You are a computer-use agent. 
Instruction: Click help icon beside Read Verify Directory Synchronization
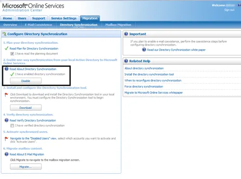coord(6,120)
